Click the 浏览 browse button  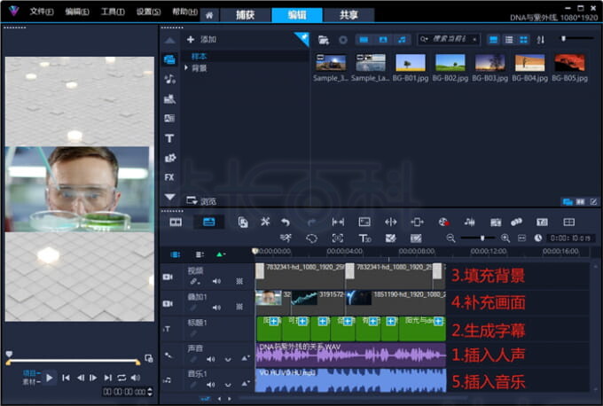(202, 200)
